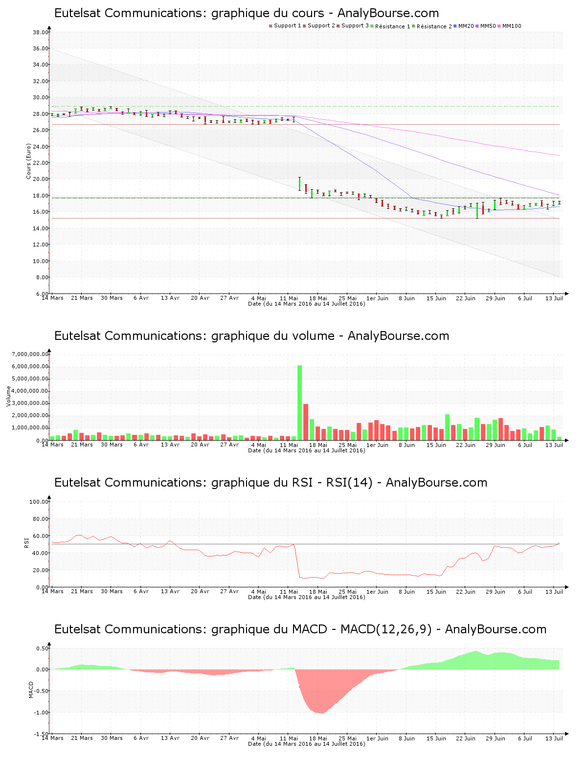Click the MM20 blue legend square
The image size is (587, 758).
(455, 26)
